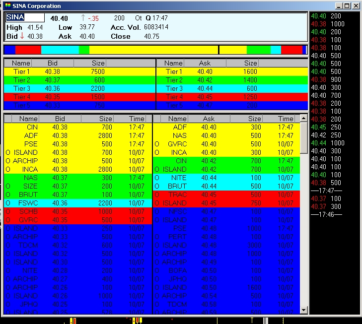362x324 pixels.
Task: Click the Bid column header in tier table
Action: coord(53,63)
